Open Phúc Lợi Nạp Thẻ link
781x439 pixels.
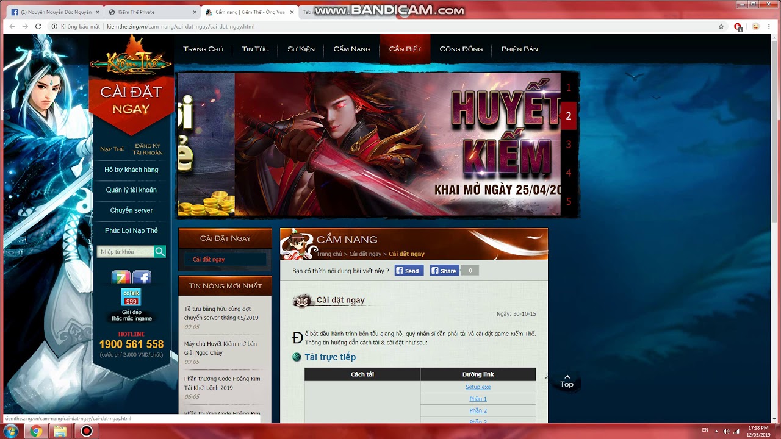coord(131,230)
